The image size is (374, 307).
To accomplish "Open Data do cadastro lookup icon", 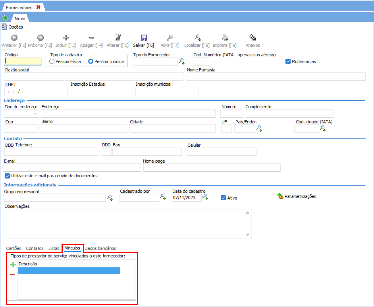I will 205,197.
